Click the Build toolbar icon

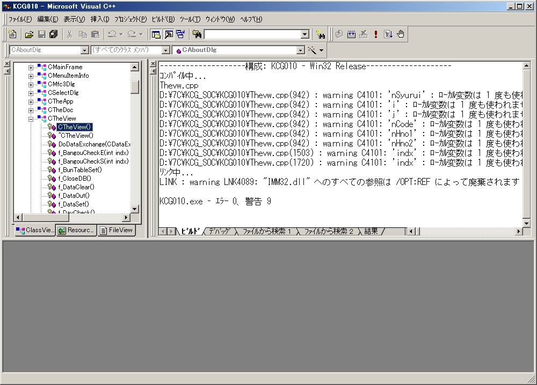351,34
